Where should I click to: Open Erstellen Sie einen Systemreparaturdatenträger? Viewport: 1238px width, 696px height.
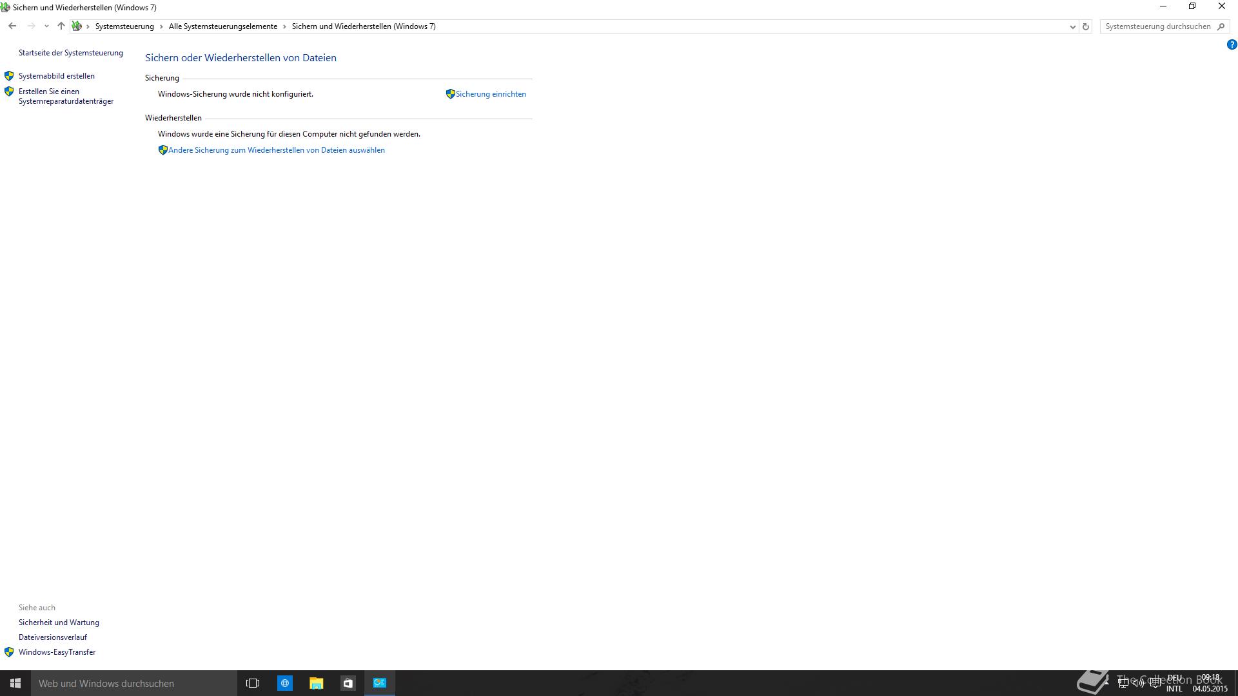pos(66,96)
